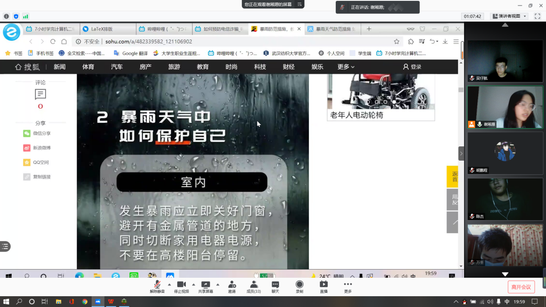Expand audio options arrow beside 解除静音

pyautogui.click(x=169, y=285)
